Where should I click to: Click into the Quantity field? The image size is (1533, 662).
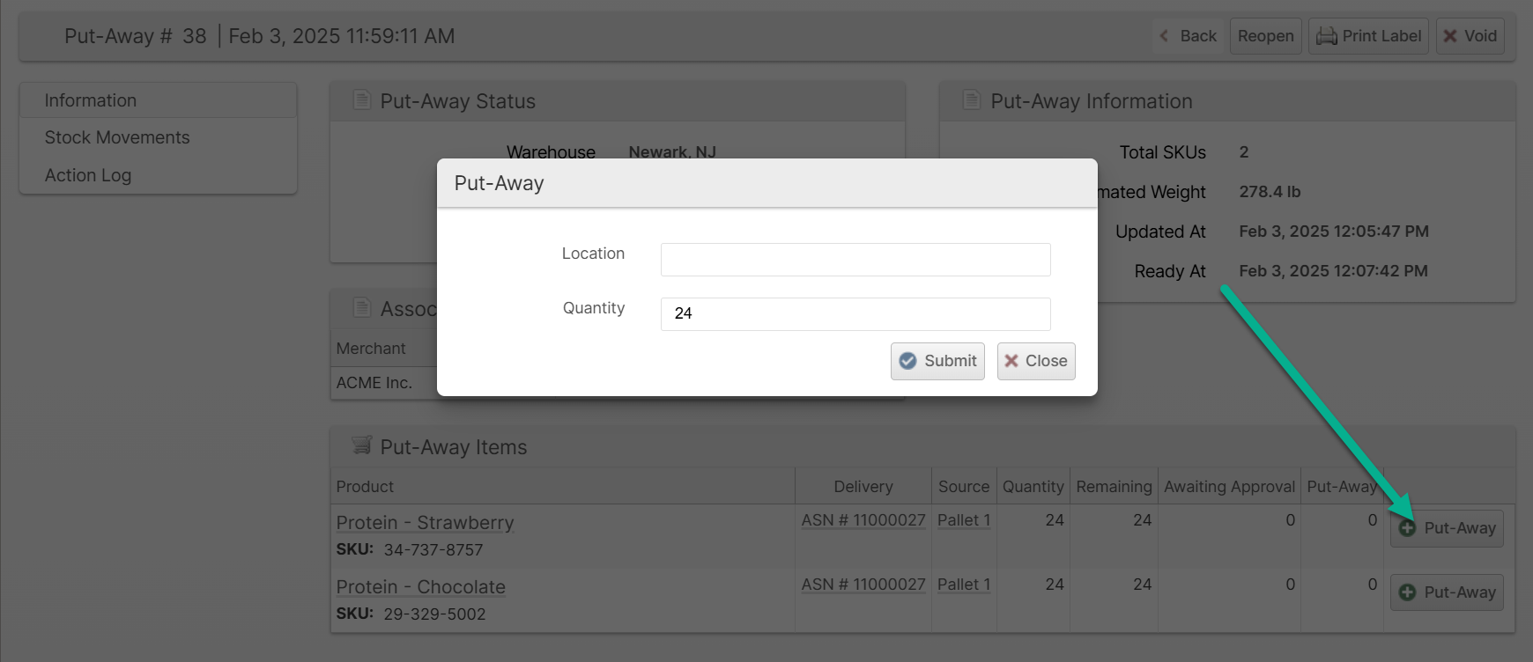pyautogui.click(x=855, y=314)
